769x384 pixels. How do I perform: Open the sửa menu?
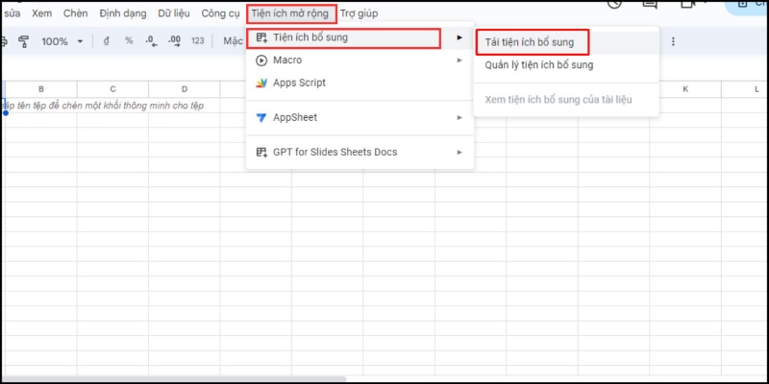click(12, 13)
